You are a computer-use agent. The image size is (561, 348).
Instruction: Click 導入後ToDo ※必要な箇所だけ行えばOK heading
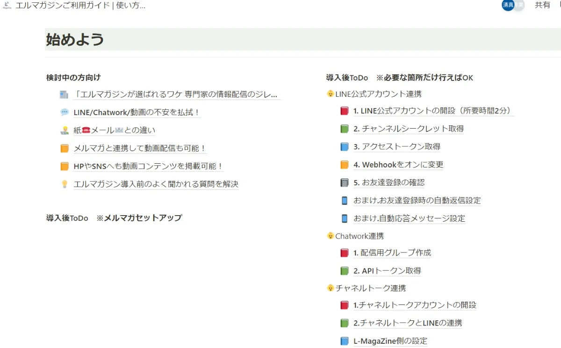click(x=400, y=78)
